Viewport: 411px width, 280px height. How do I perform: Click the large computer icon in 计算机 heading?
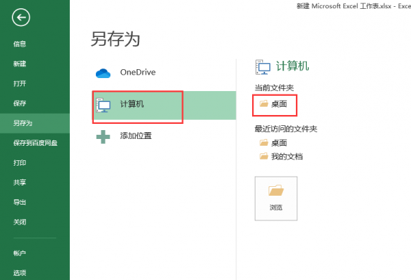(262, 67)
